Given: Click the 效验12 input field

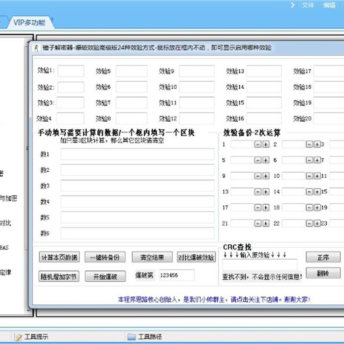Looking at the screenshot, I should pyautogui.click(x=197, y=119).
